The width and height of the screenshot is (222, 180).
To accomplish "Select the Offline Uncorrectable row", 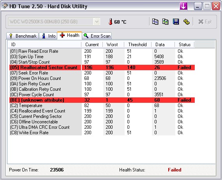I will [x=102, y=122].
